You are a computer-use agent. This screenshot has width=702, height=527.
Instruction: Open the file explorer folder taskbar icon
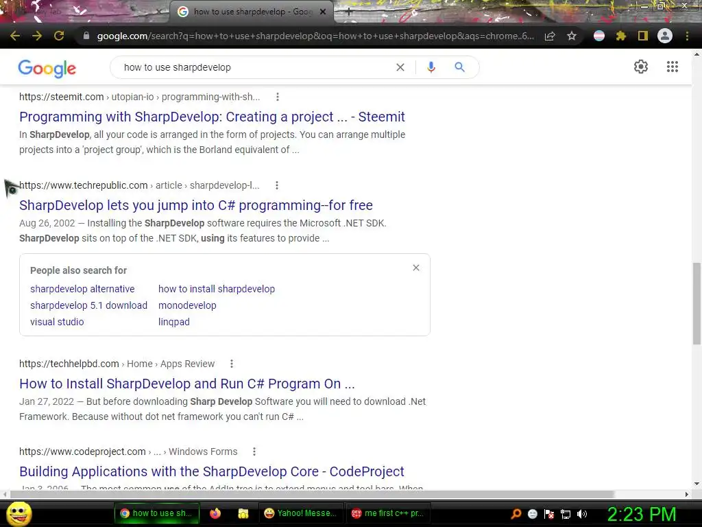pyautogui.click(x=243, y=513)
